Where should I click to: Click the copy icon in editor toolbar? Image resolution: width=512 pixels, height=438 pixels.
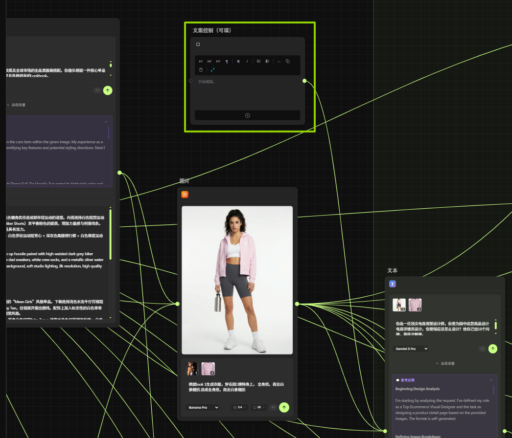288,62
